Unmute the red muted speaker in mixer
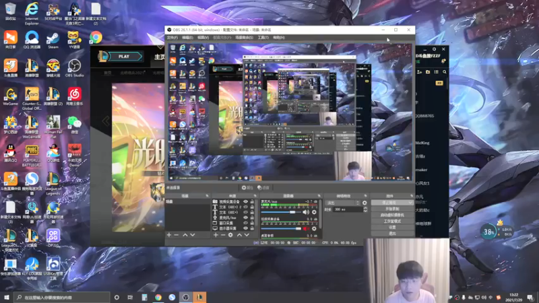The width and height of the screenshot is (539, 303). [305, 228]
